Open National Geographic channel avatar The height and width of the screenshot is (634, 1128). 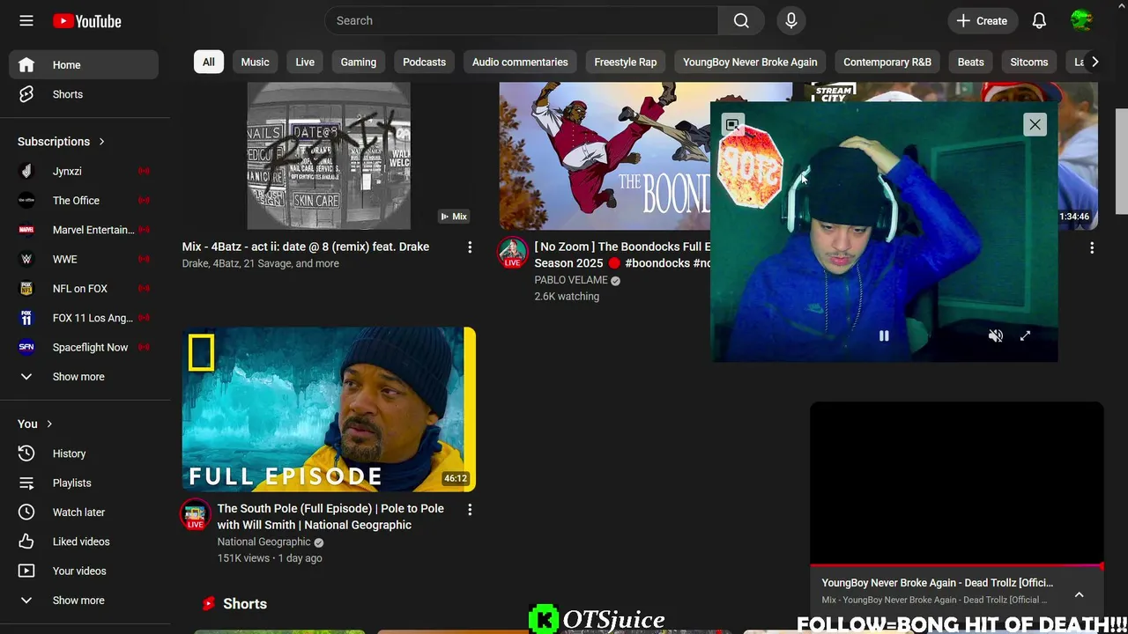tap(196, 514)
